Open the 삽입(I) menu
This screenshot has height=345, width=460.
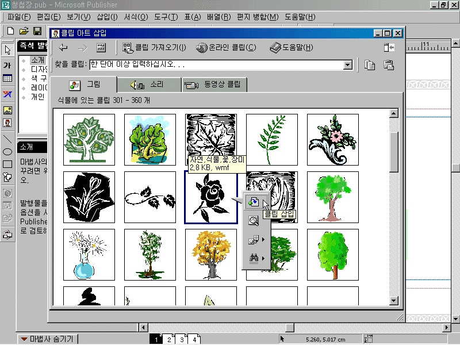(107, 17)
